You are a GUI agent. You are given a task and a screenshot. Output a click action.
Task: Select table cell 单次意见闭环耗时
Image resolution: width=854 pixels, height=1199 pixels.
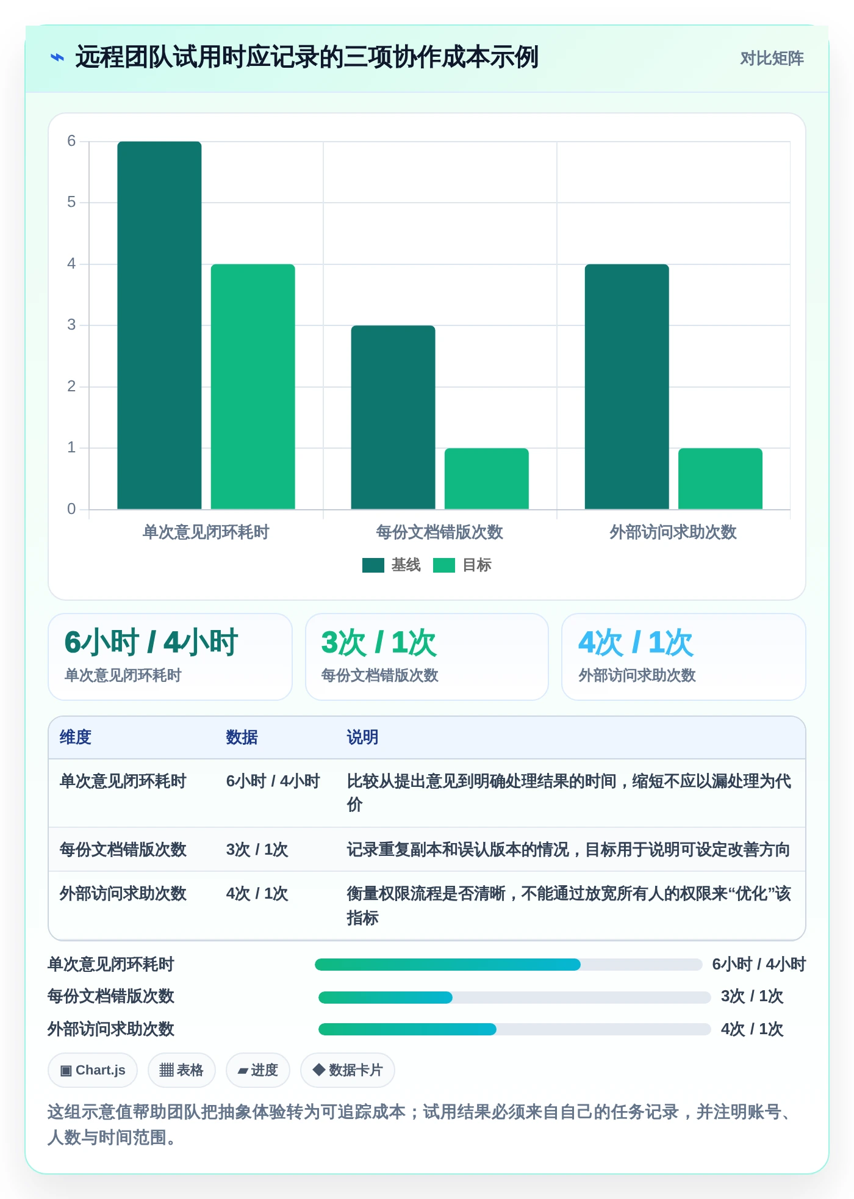(123, 781)
